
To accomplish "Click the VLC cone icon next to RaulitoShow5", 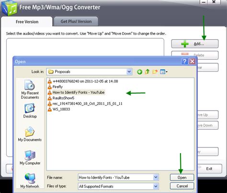I will tap(50, 98).
